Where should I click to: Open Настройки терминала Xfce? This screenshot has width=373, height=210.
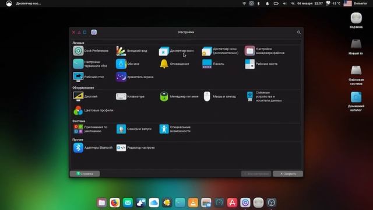pos(90,64)
